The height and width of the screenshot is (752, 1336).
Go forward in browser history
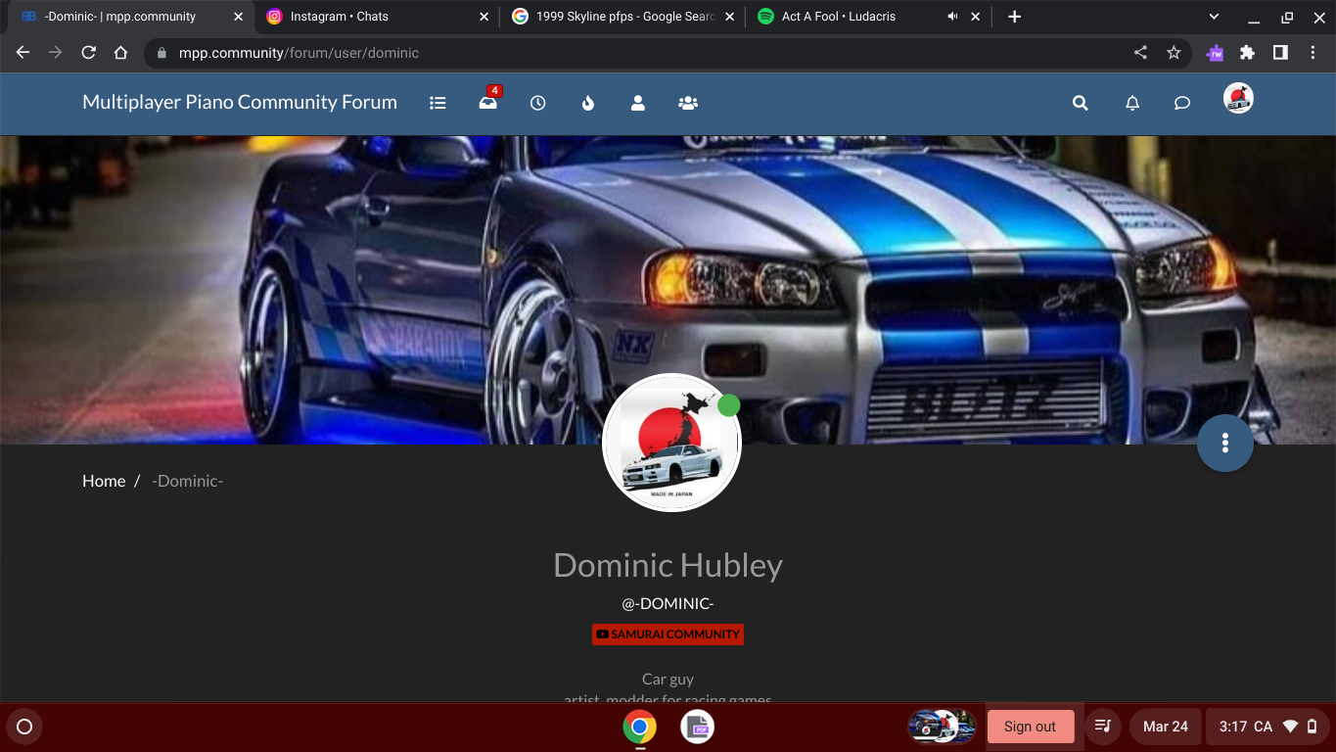[56, 53]
